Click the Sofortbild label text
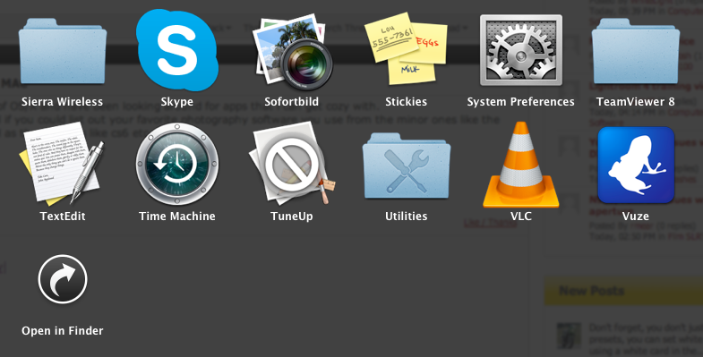Viewport: 703px width, 357px height. [291, 102]
